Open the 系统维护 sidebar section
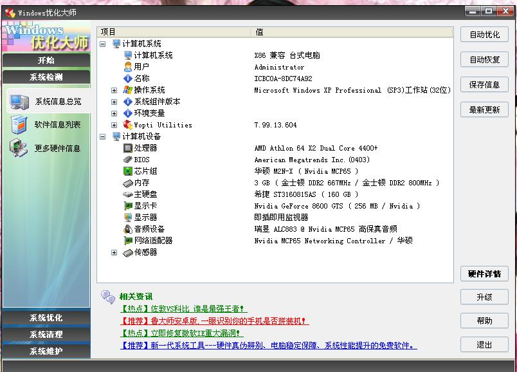This screenshot has height=372, width=517. point(46,351)
